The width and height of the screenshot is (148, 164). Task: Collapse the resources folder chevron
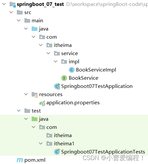point(26,94)
